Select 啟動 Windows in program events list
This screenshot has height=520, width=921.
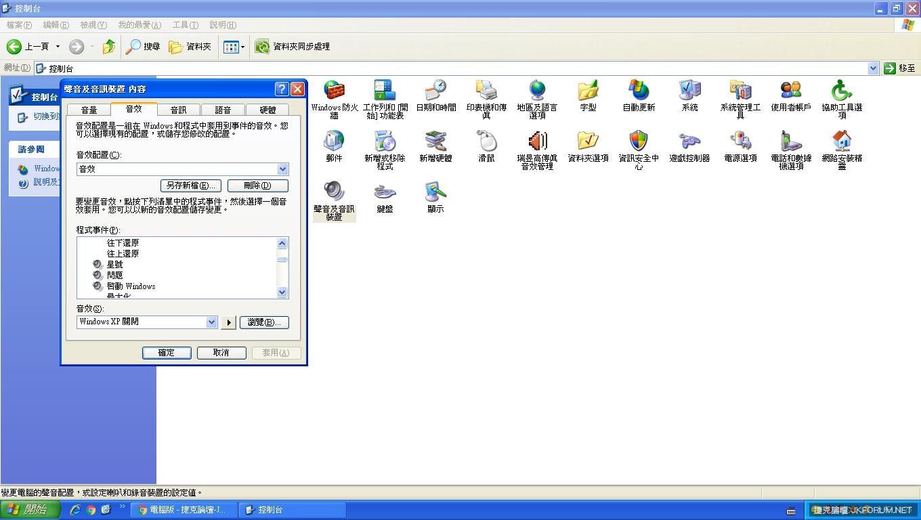click(x=131, y=286)
